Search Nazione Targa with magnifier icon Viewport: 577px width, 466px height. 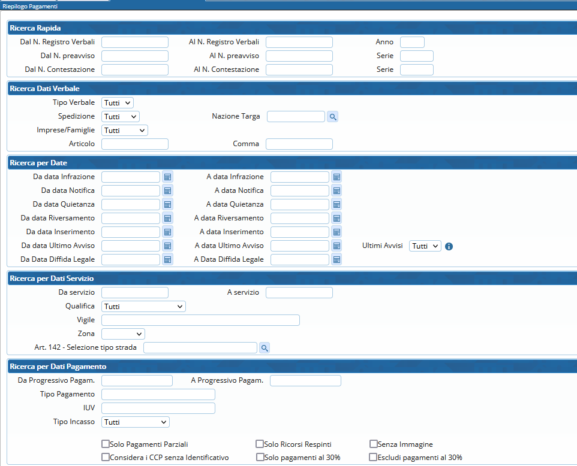(x=333, y=117)
